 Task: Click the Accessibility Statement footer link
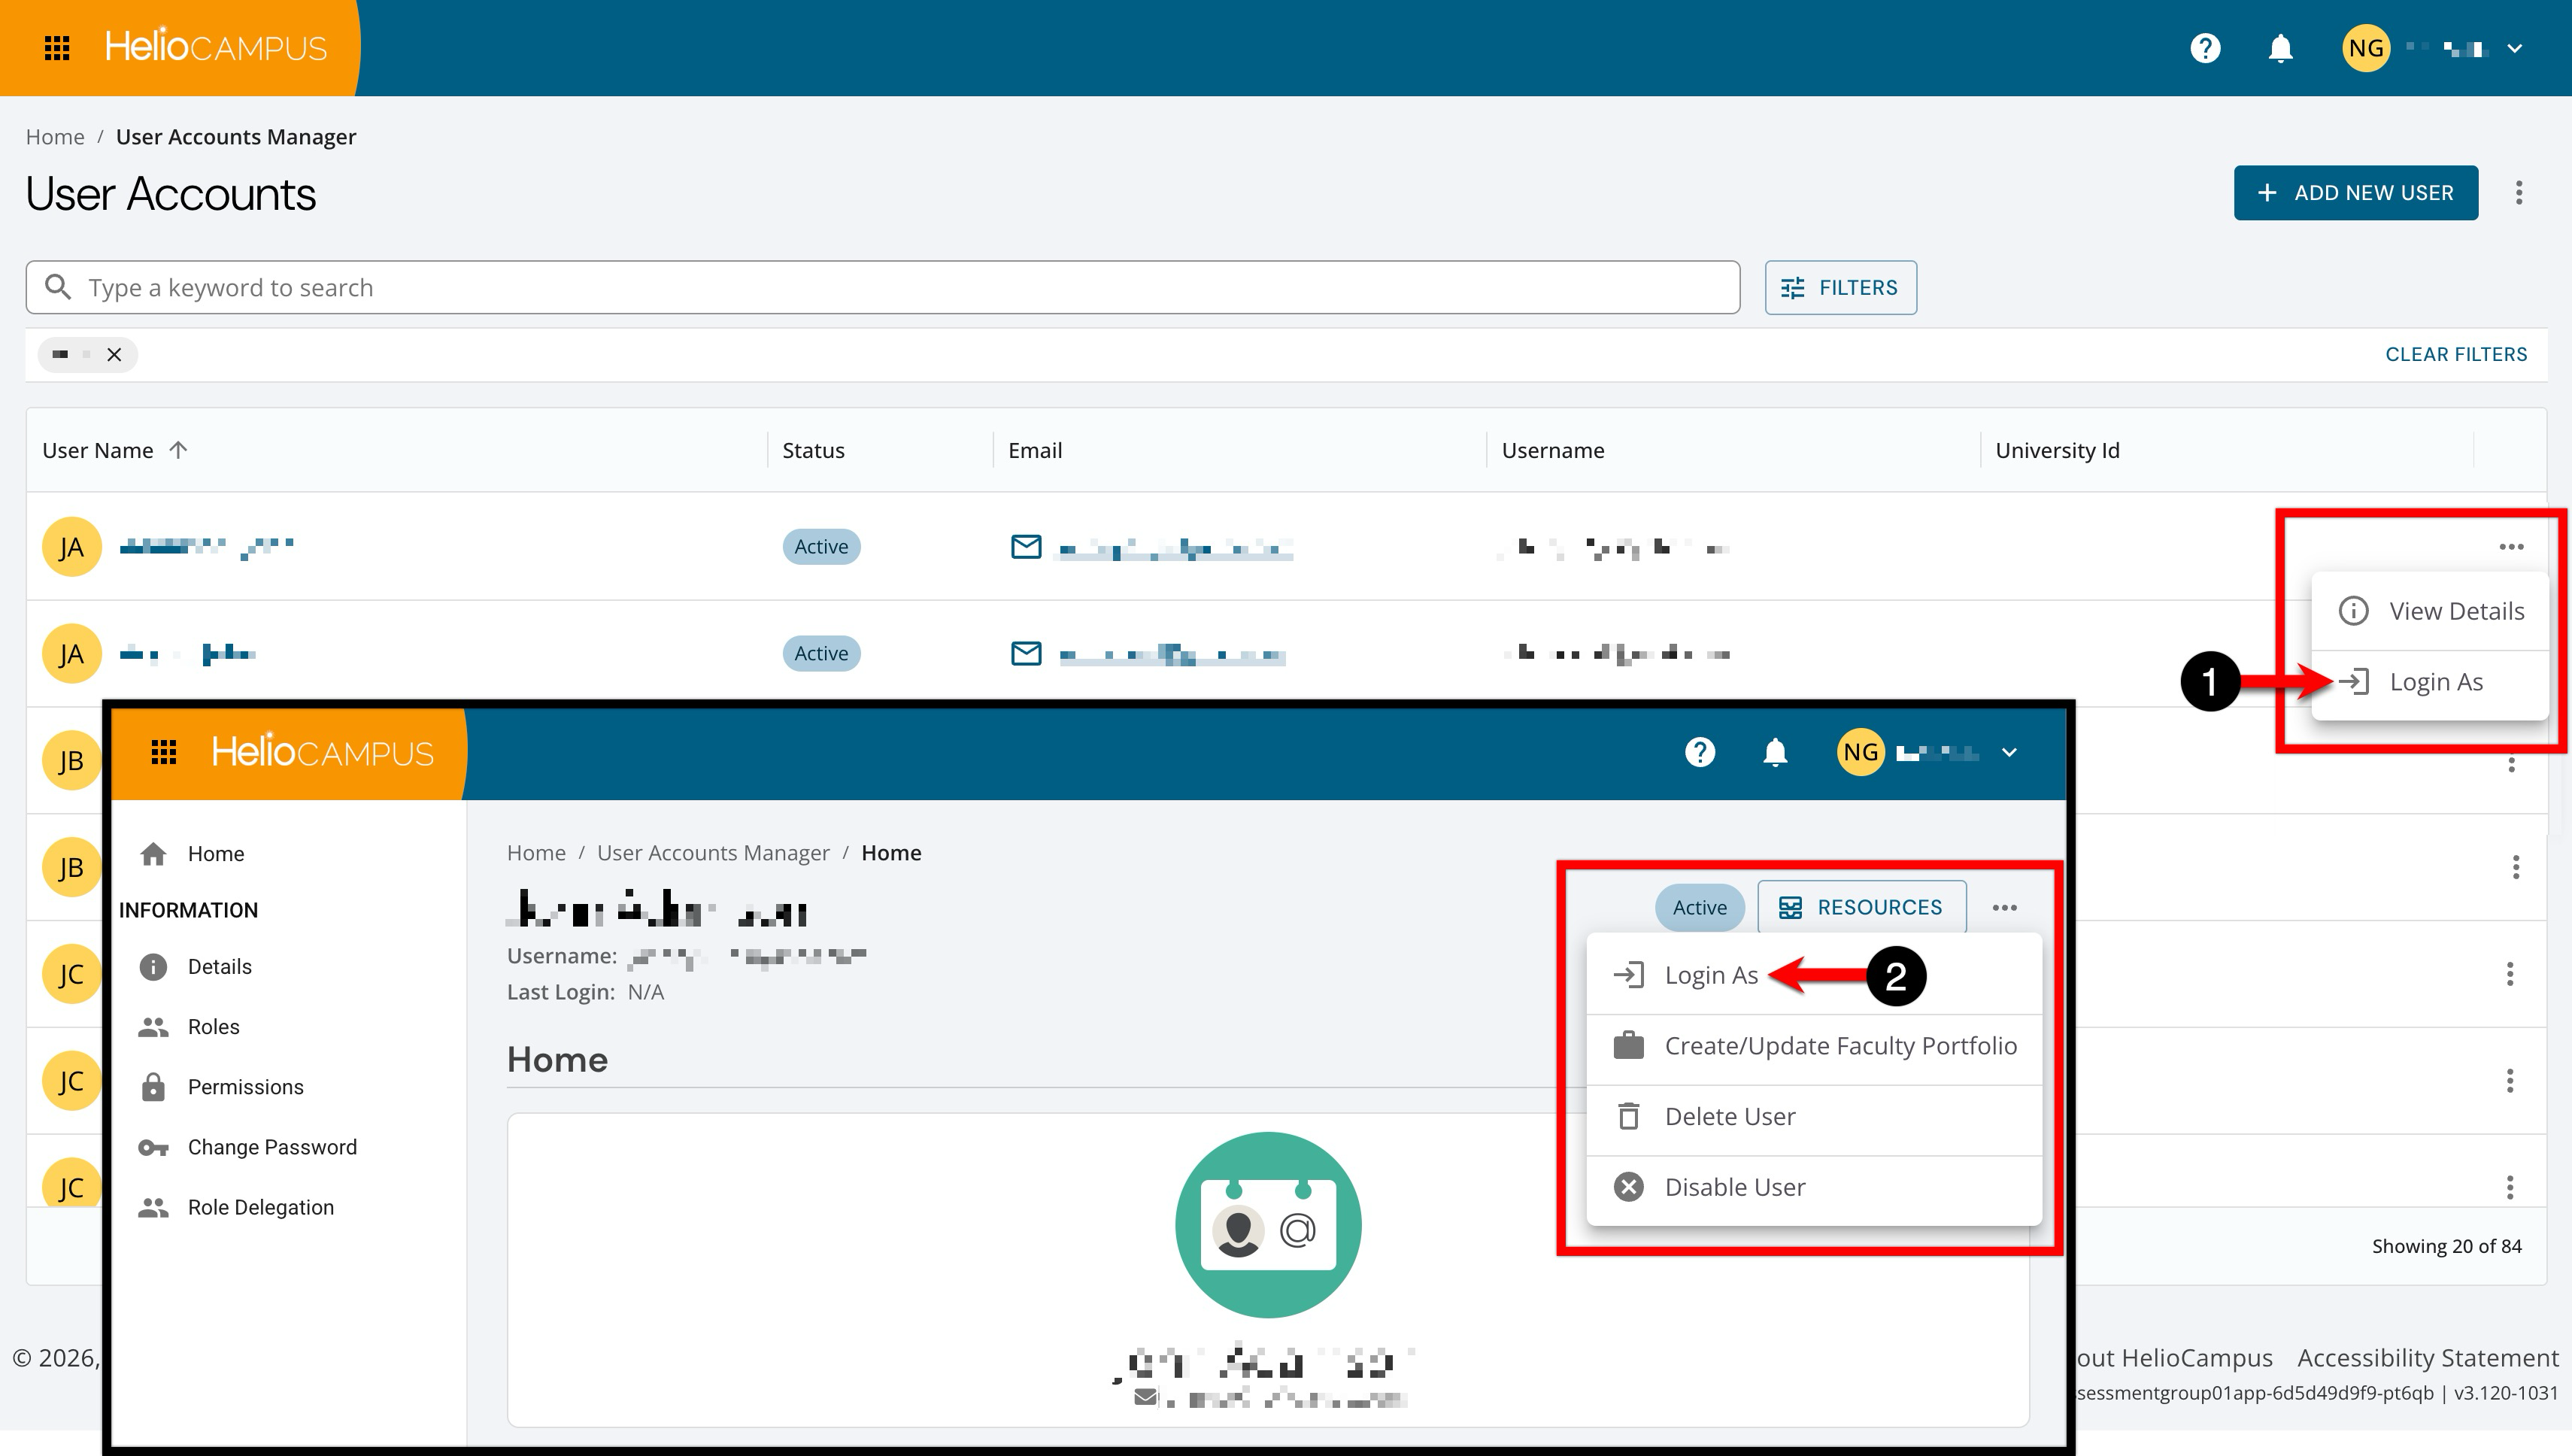(x=2427, y=1358)
